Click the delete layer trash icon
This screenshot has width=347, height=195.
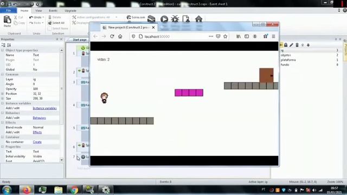[x=297, y=45]
